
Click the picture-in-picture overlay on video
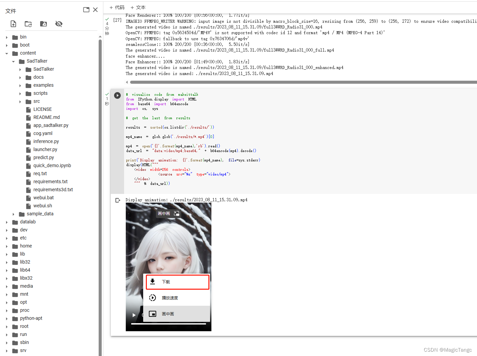click(x=169, y=213)
